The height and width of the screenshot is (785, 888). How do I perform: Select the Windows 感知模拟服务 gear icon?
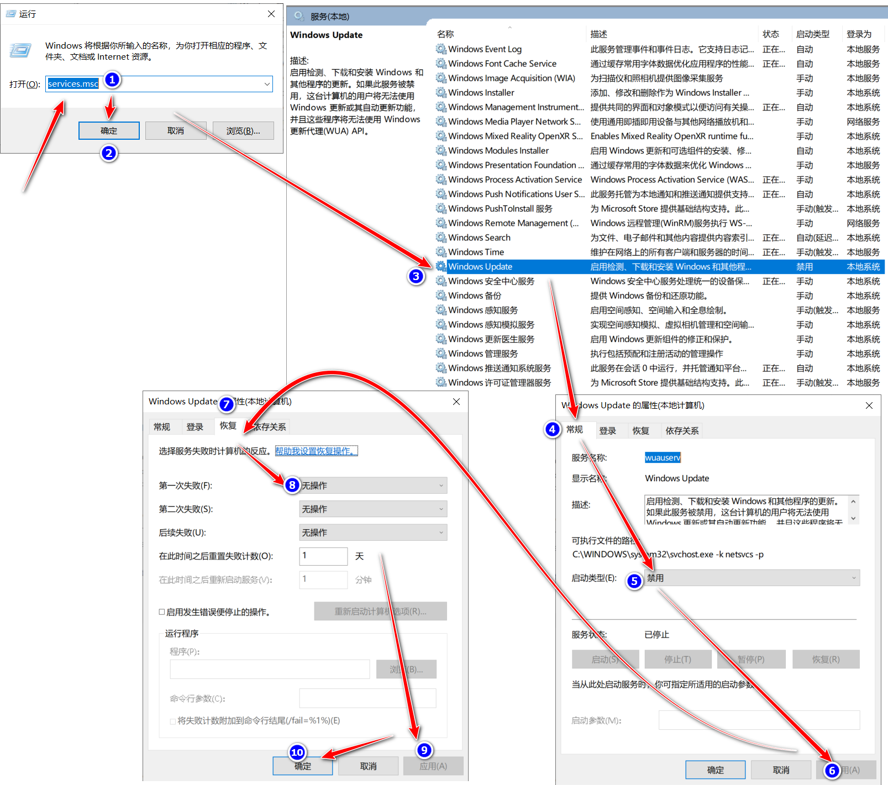pyautogui.click(x=441, y=325)
